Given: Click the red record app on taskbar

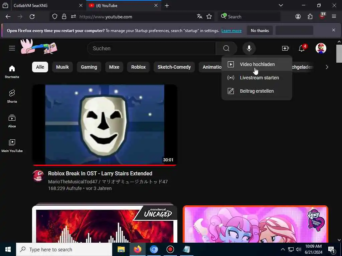Looking at the screenshot, I should pos(170,249).
